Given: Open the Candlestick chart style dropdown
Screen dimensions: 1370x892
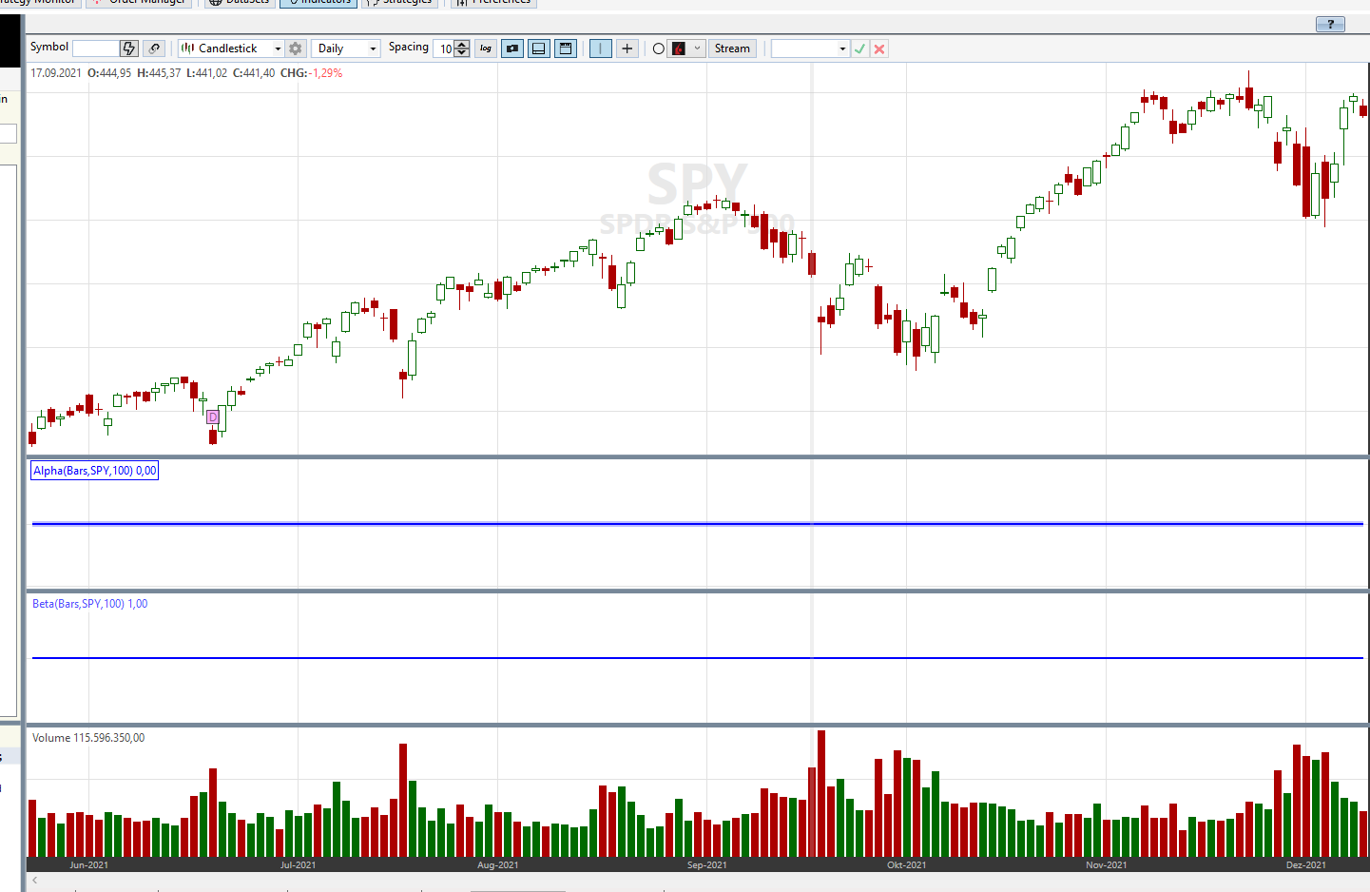Looking at the screenshot, I should coord(231,48).
